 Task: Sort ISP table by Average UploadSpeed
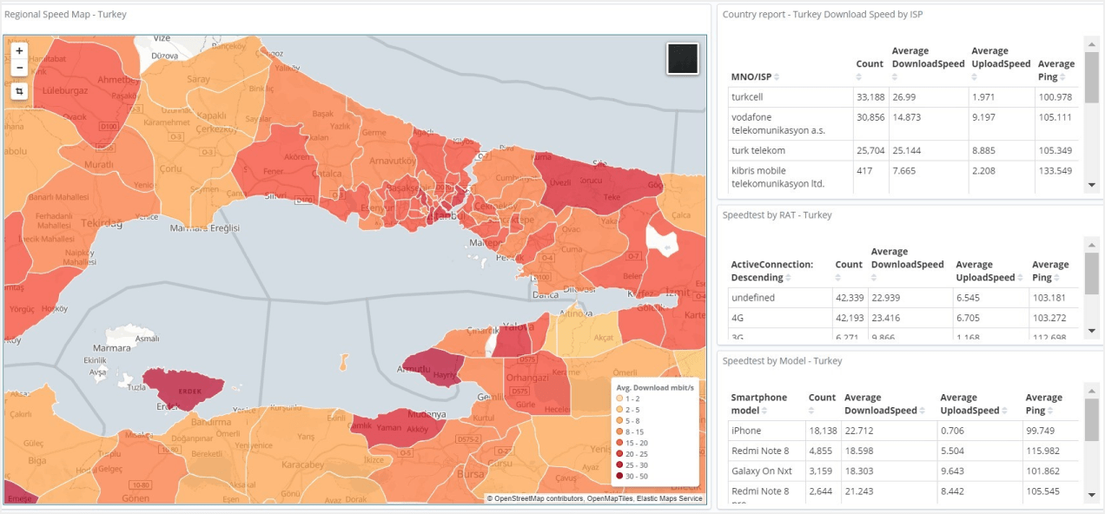(x=976, y=76)
